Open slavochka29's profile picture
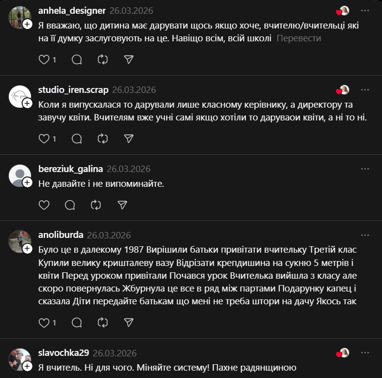The image size is (382, 378). (x=20, y=359)
